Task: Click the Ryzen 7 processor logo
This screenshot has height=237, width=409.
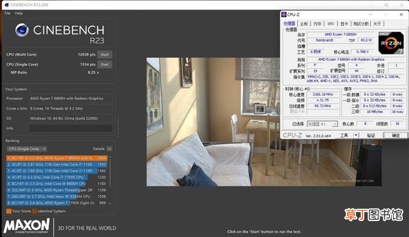Action: coord(391,43)
